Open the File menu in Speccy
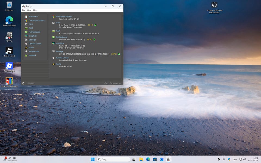The width and height of the screenshot is (261, 163). tap(24, 10)
